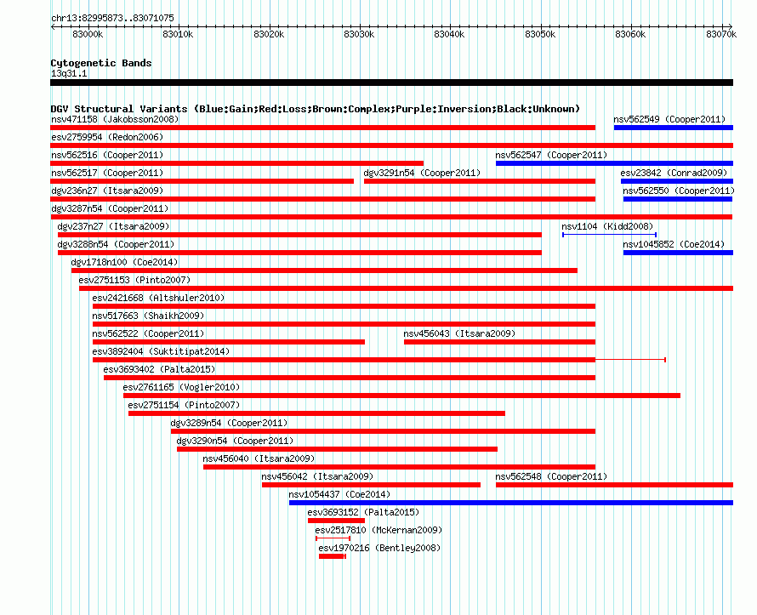Open esv2751154 (Pinto2007) variant

[x=184, y=405]
